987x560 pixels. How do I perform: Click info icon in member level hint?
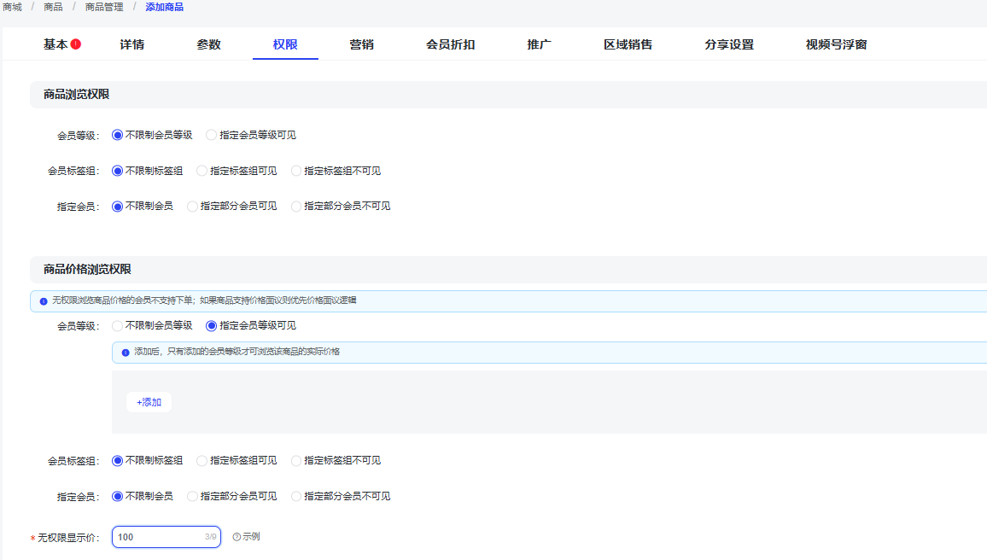pyautogui.click(x=126, y=352)
